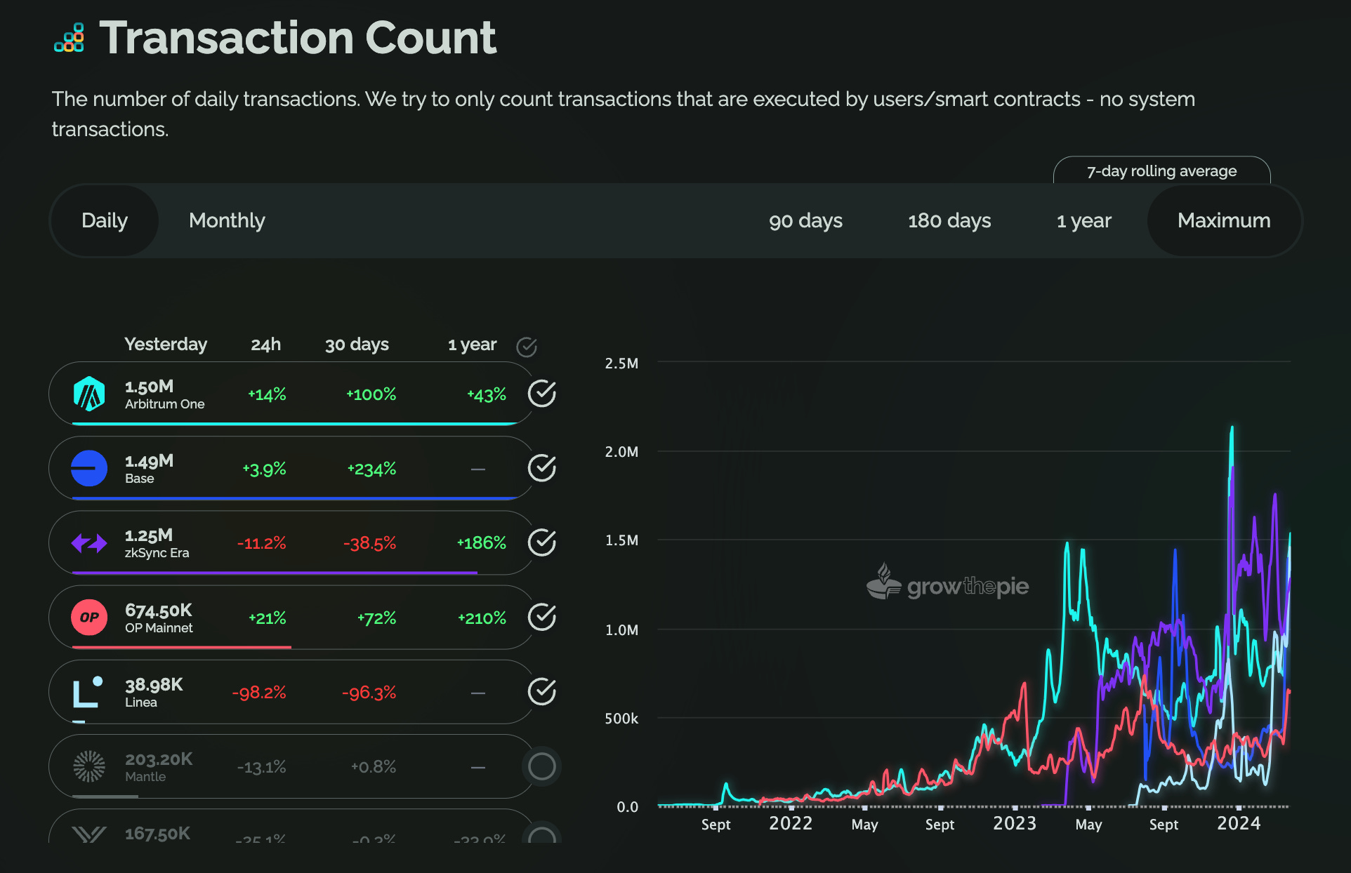Viewport: 1351px width, 873px height.
Task: Click Linea 38.98K value
Action: (x=154, y=685)
